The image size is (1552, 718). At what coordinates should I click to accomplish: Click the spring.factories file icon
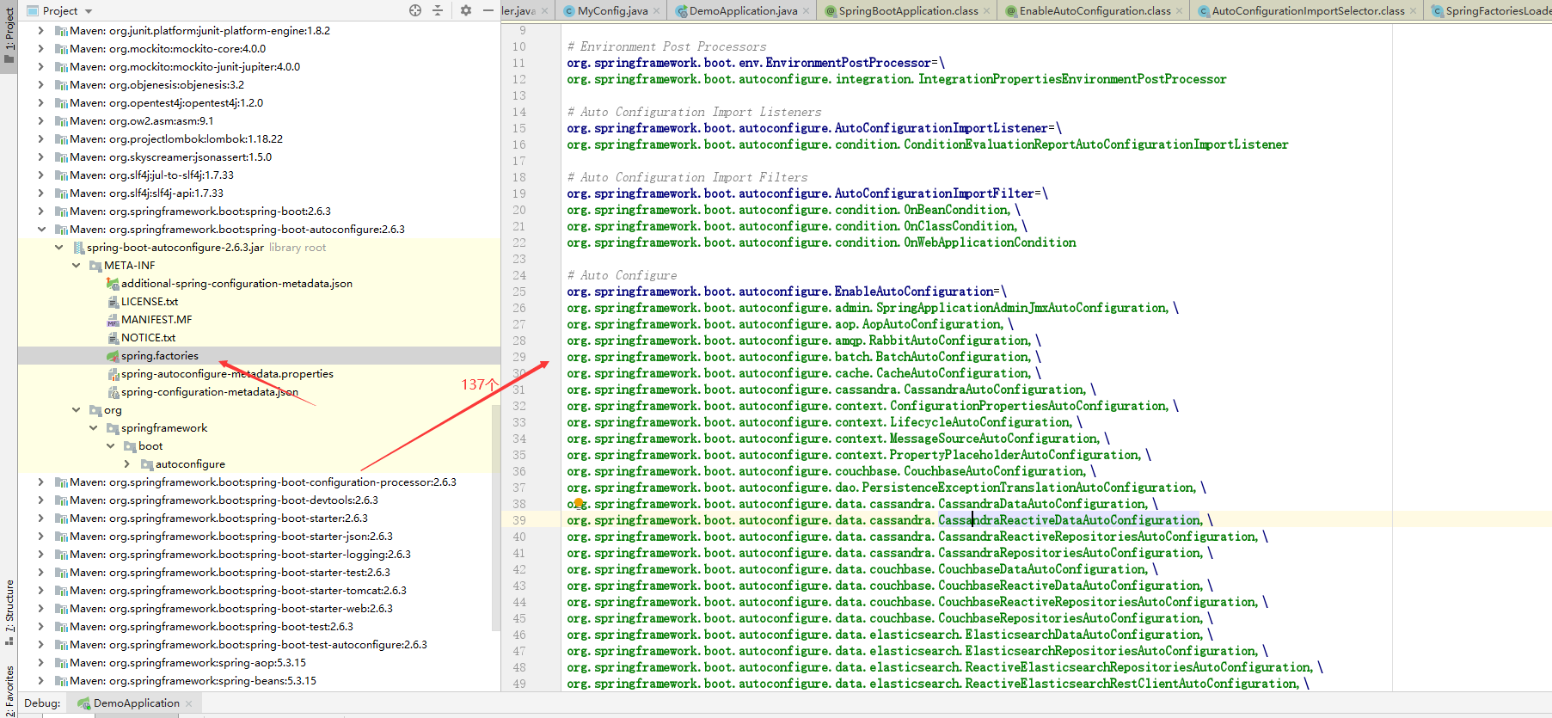[x=113, y=355]
